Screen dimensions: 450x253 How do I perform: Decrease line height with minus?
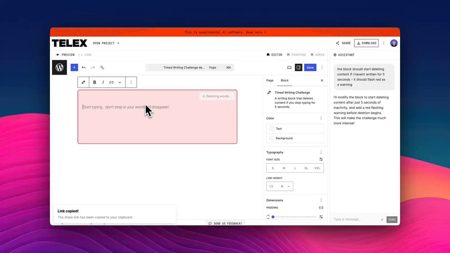(x=289, y=186)
